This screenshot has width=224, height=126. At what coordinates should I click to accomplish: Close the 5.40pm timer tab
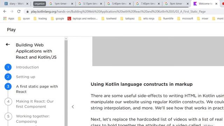coord(130,4)
